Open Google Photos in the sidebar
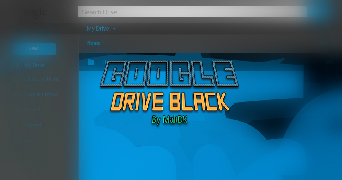Viewport: 342px width, 180px height. click(41, 94)
